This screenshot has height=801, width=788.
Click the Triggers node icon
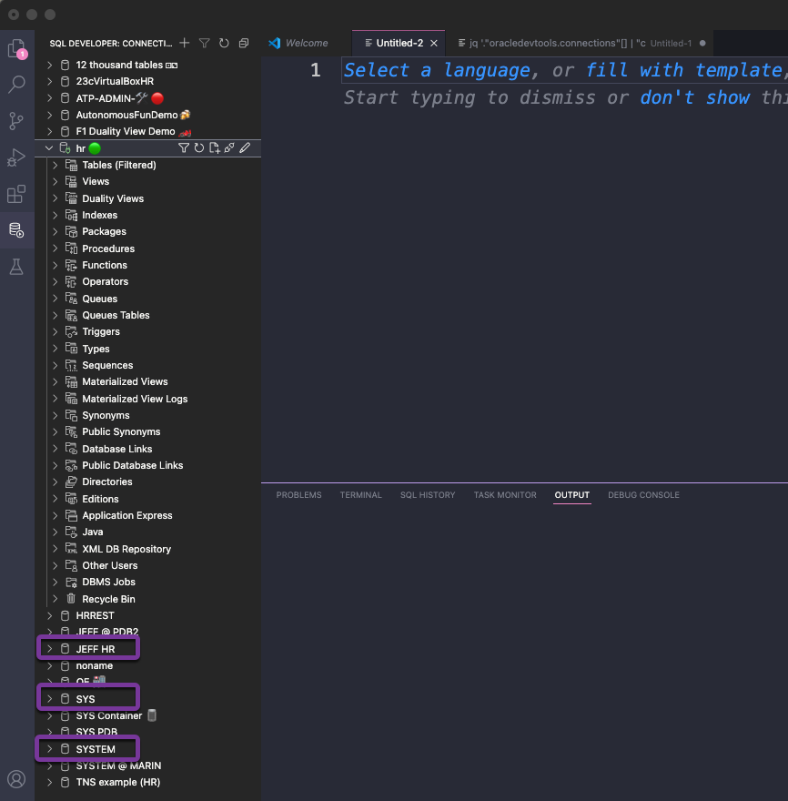pyautogui.click(x=72, y=331)
